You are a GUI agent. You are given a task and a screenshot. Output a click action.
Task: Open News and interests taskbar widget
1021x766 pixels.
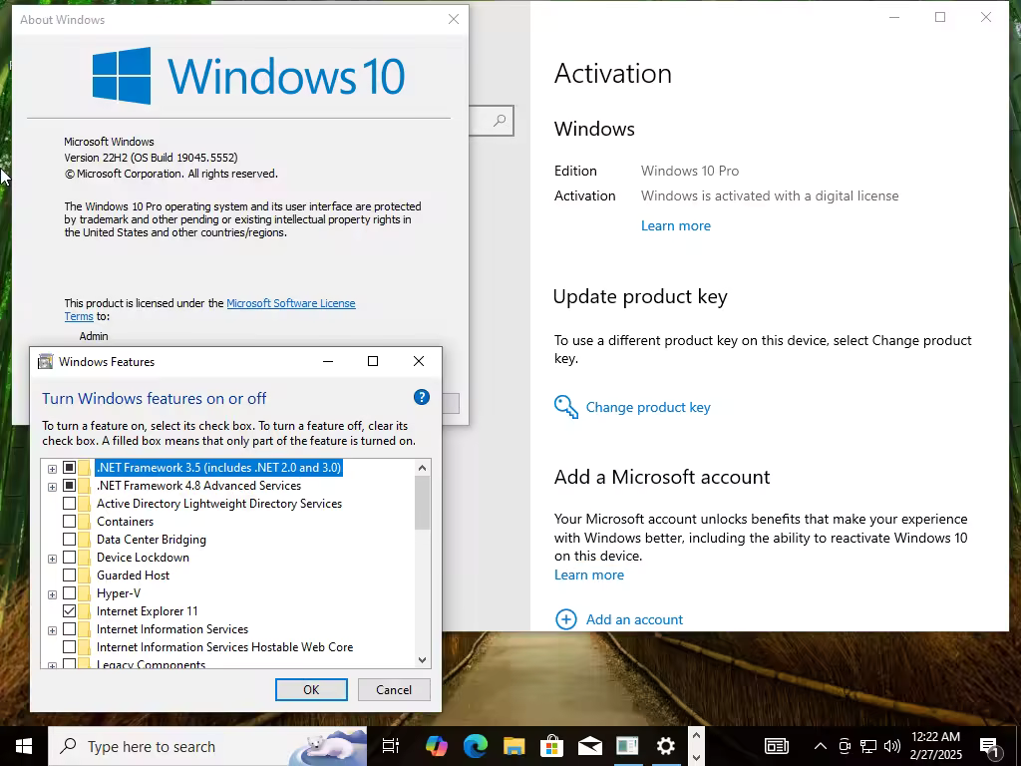pyautogui.click(x=776, y=746)
